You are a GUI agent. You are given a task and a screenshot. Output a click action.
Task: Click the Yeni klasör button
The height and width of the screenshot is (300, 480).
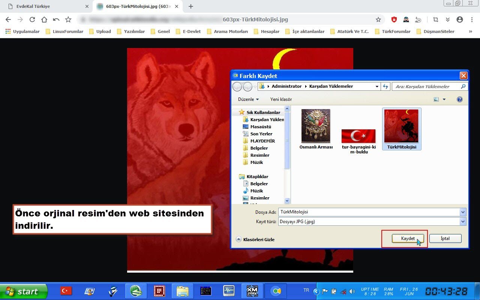point(281,99)
